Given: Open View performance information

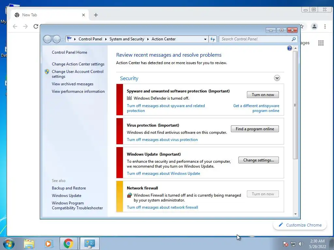Looking at the screenshot, I should coord(78,91).
